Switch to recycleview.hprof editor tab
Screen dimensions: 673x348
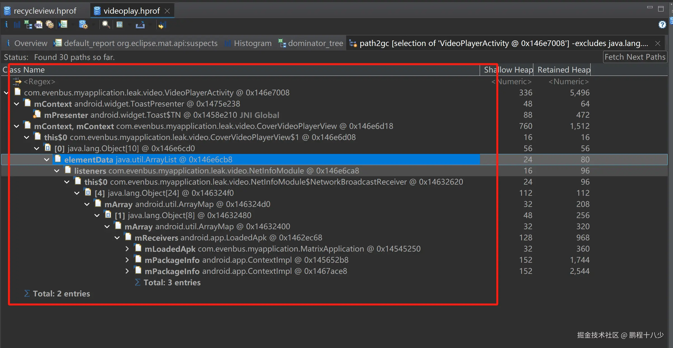[x=45, y=11]
